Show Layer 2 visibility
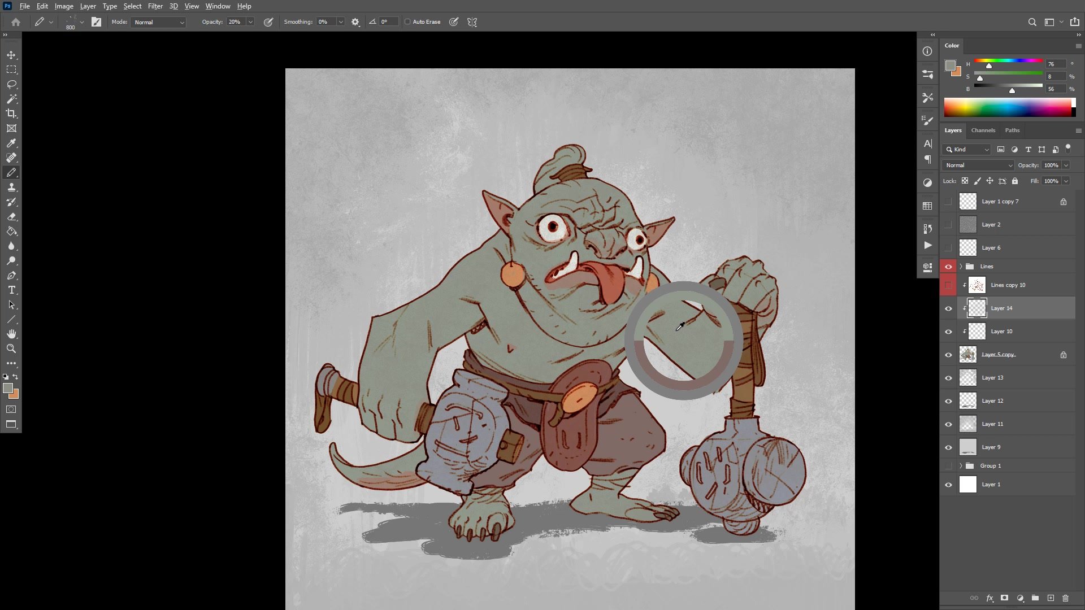 pyautogui.click(x=948, y=225)
